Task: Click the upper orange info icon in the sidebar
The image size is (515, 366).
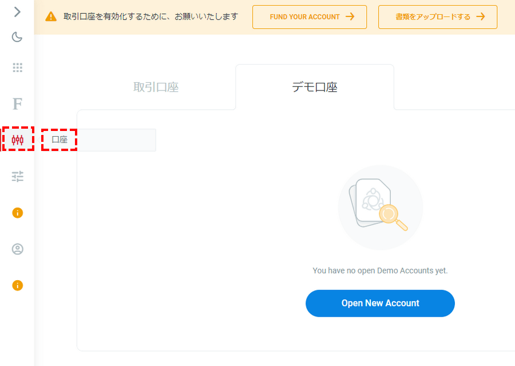Action: (17, 213)
